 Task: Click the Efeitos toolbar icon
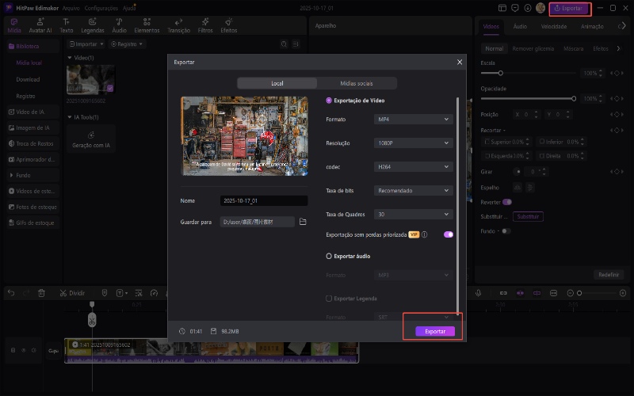[229, 25]
